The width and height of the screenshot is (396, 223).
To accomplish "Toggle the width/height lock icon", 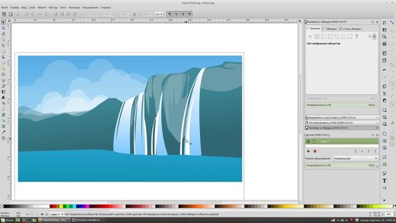I will [134, 14].
